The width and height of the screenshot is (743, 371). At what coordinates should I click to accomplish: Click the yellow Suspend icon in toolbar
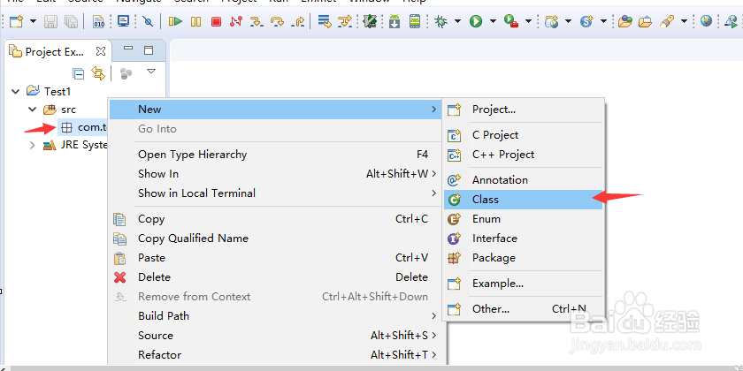196,21
